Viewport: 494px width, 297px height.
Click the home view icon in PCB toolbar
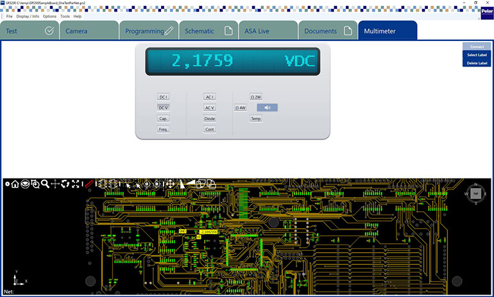click(15, 184)
